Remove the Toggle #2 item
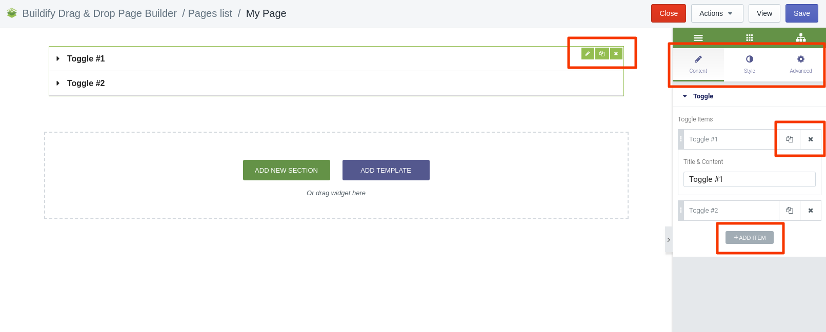 [811, 211]
